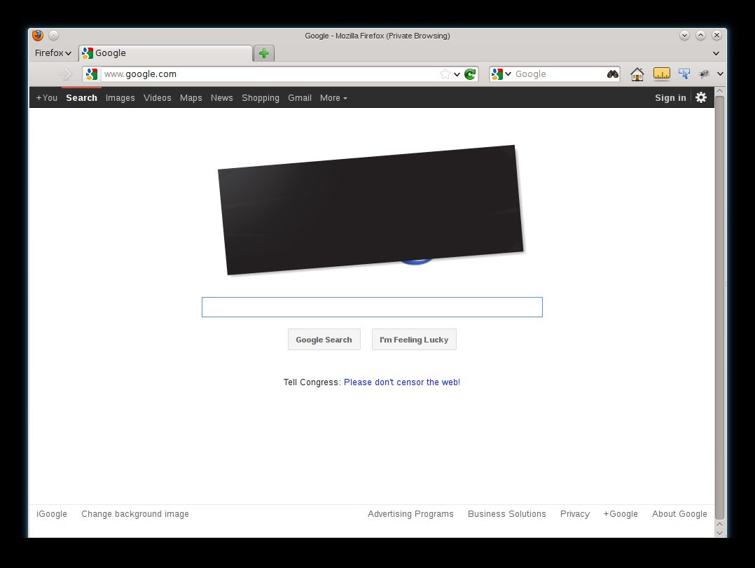The height and width of the screenshot is (568, 755).
Task: Click the yellow ruler toolbar icon
Action: tap(661, 74)
